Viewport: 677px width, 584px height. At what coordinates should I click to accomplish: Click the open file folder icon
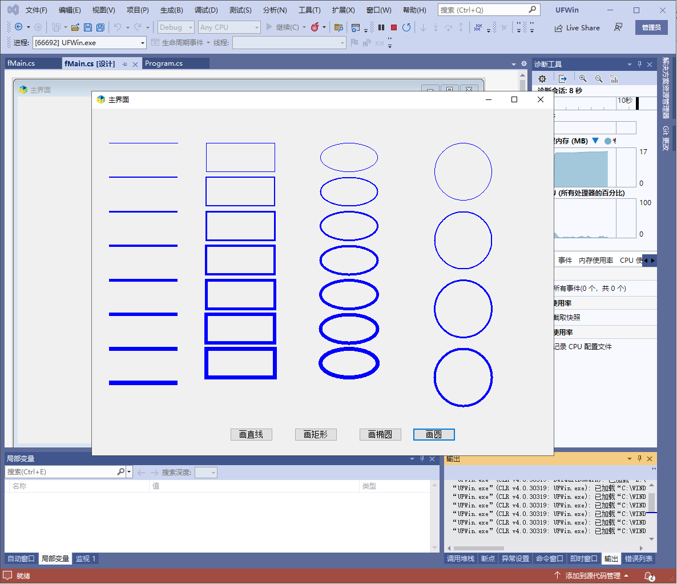coord(75,27)
